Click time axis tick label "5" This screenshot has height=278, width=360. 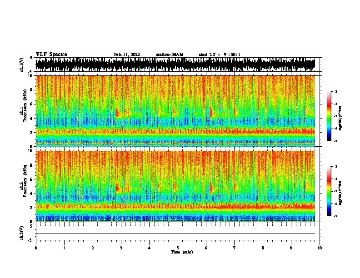click(178, 248)
